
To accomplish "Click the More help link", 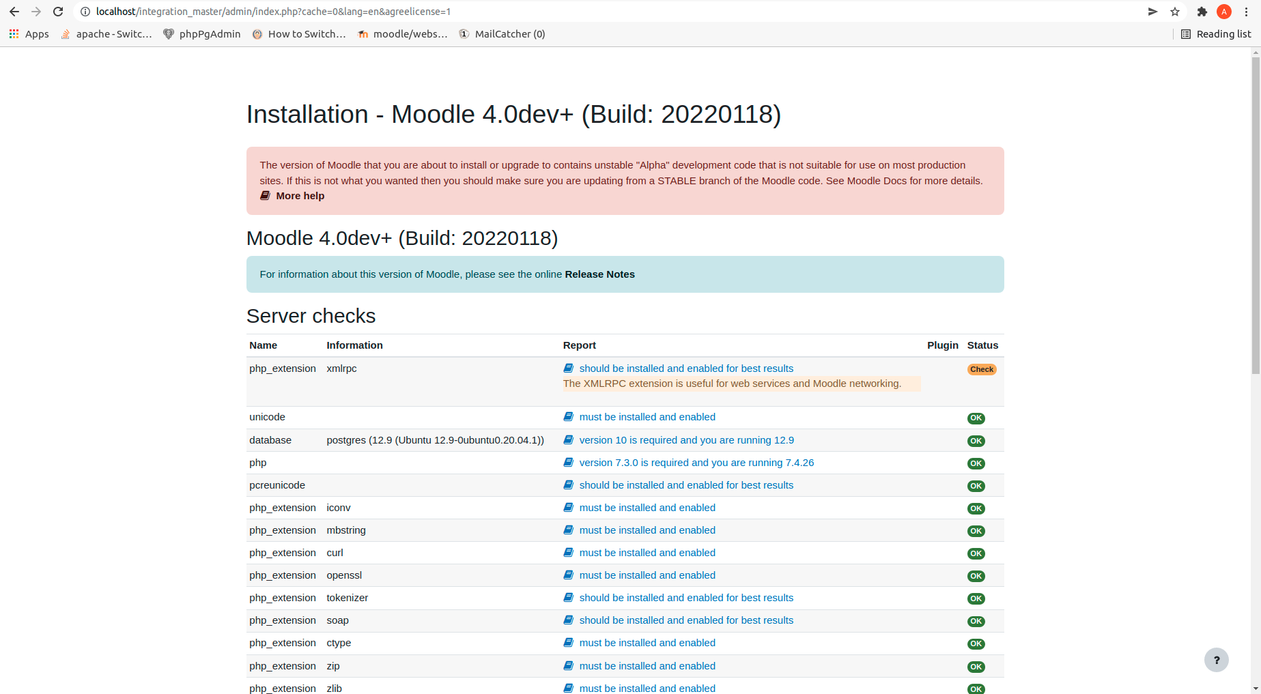I will (292, 196).
